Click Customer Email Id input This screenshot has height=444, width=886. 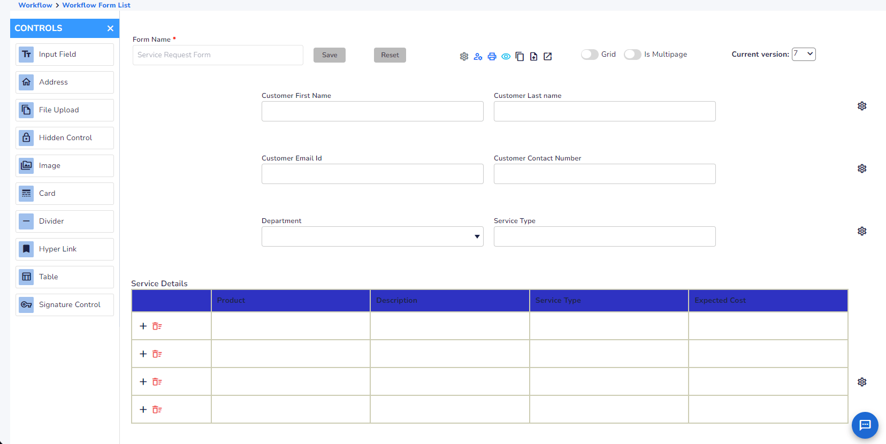coord(372,174)
